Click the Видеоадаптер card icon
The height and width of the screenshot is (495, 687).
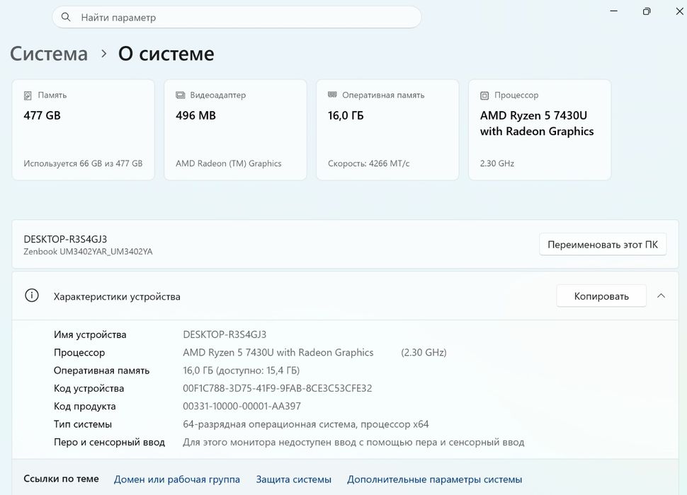point(180,95)
